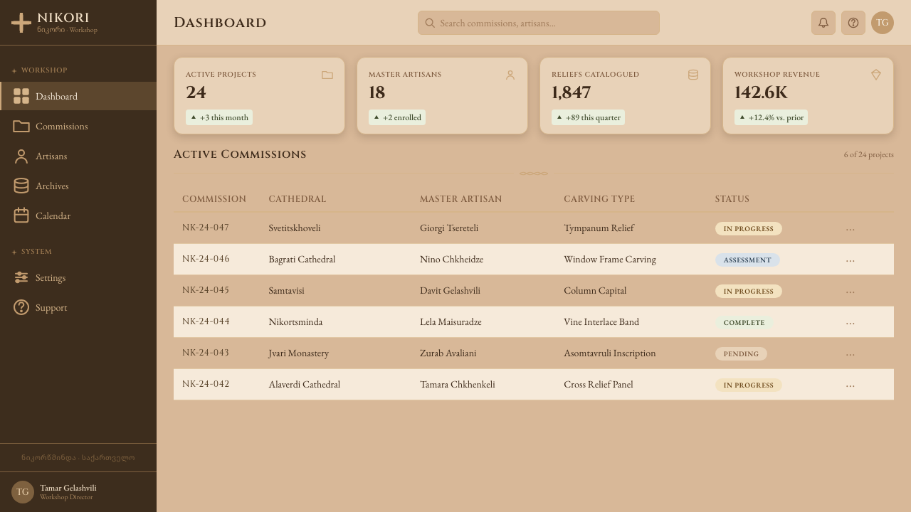Click the 142.6K revenue value

pos(761,92)
